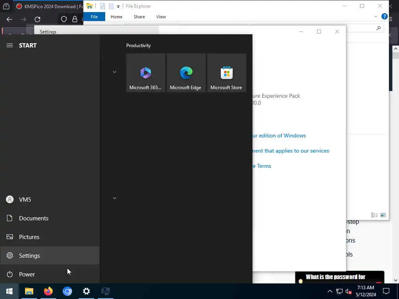Open the network tray icon
Viewport: 399px width, 299px height.
pos(339,291)
